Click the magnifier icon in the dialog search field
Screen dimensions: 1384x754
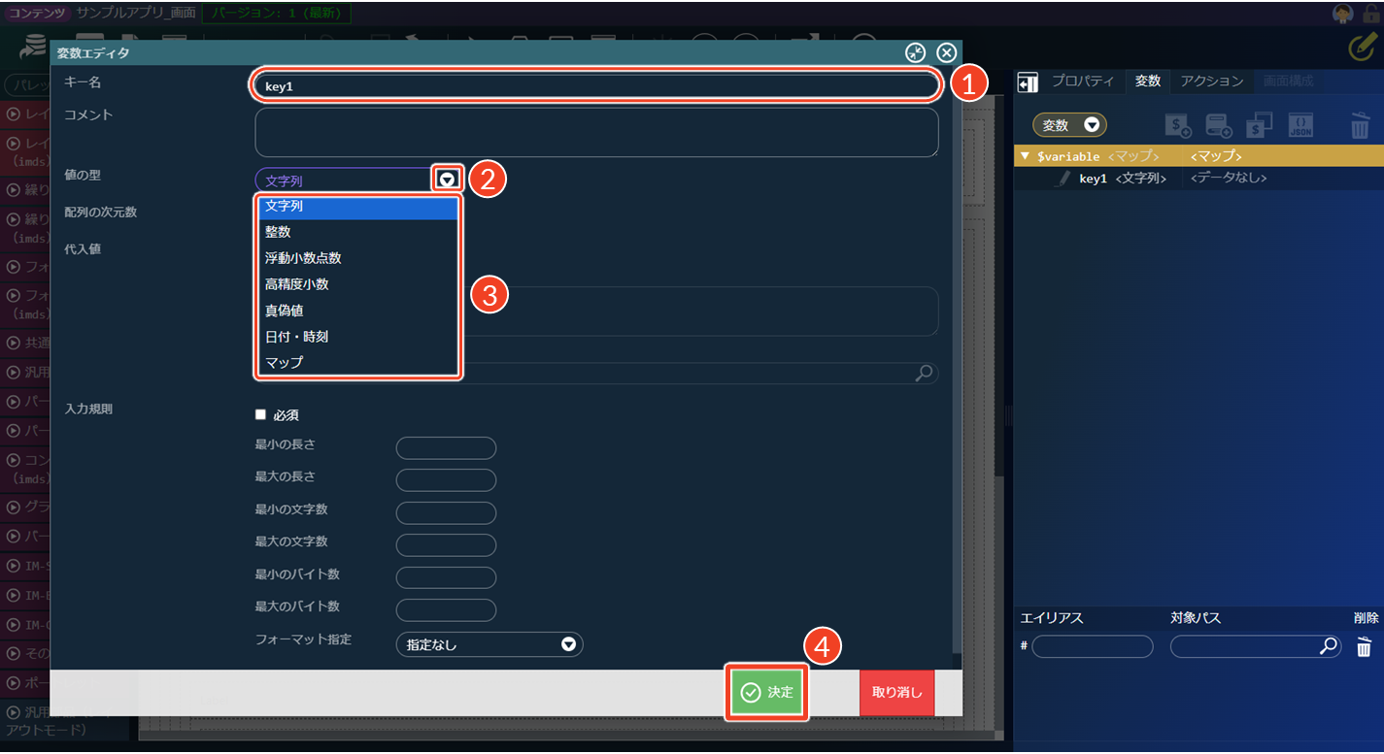[x=924, y=373]
